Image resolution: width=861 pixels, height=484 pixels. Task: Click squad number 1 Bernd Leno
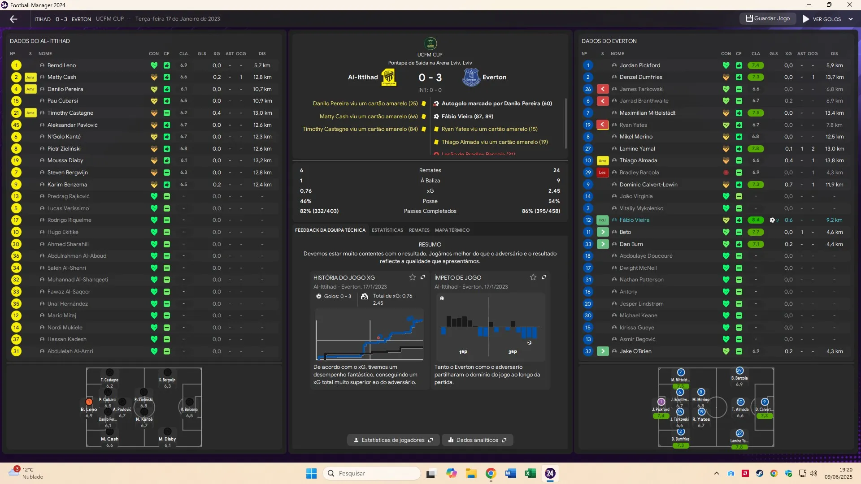point(16,65)
